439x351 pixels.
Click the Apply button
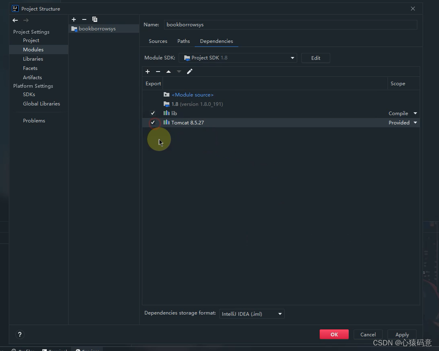(402, 335)
